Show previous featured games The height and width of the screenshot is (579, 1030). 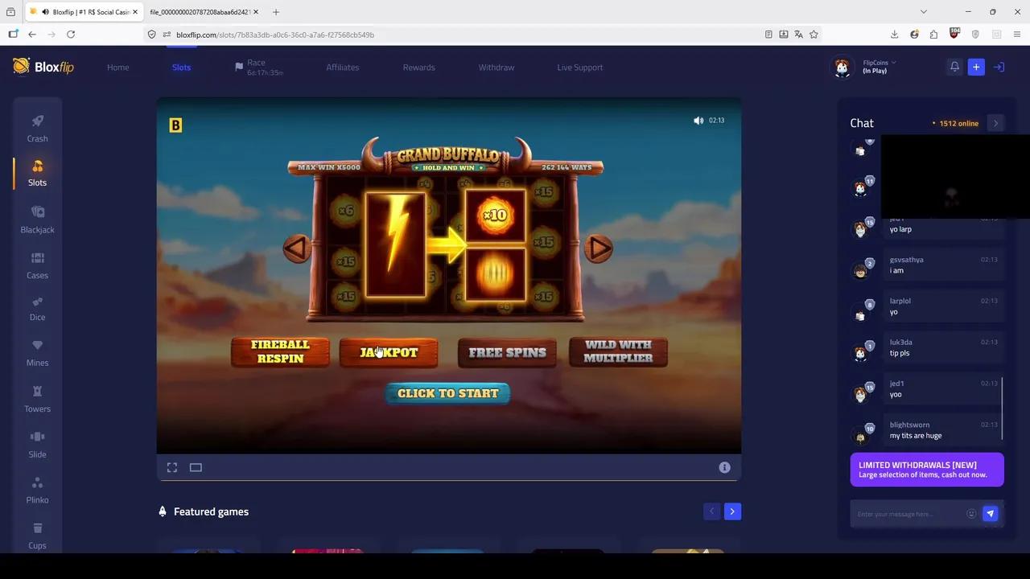click(x=711, y=511)
